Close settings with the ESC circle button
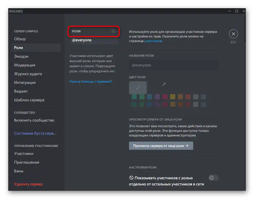This screenshot has height=199, width=254. 233,34
